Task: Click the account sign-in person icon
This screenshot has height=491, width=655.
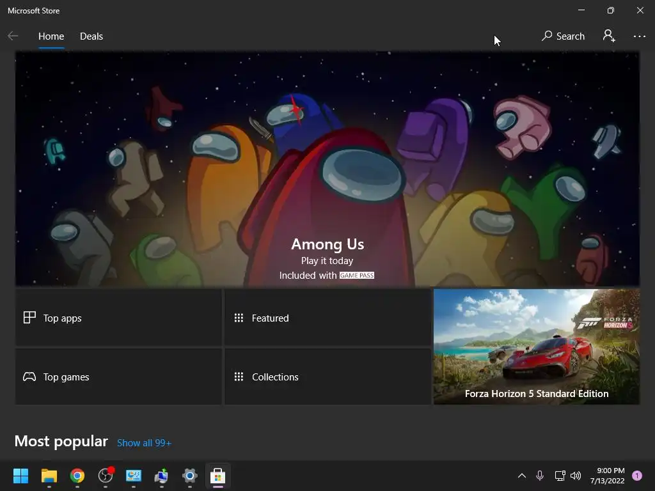Action: click(609, 36)
